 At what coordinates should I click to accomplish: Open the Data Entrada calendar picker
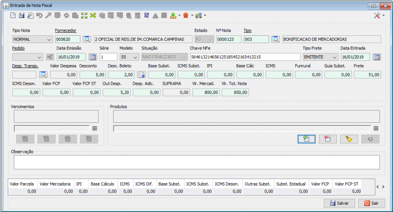tap(377, 57)
